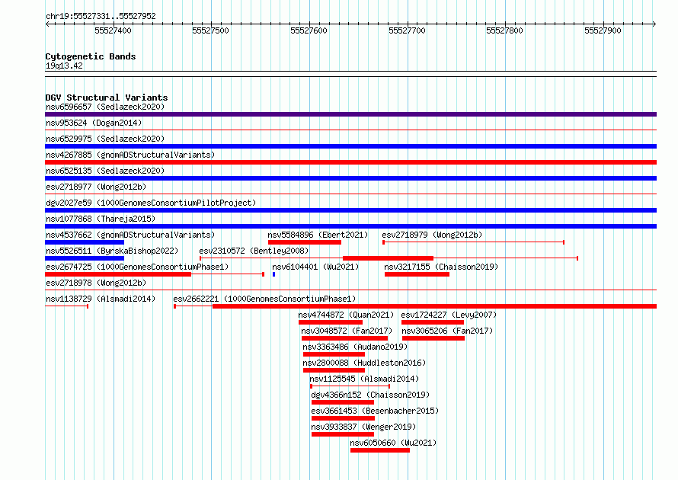Viewport: 678px width, 480px height.
Task: Open esv3661453 (Besenbacher2015) label
Action: click(x=375, y=411)
